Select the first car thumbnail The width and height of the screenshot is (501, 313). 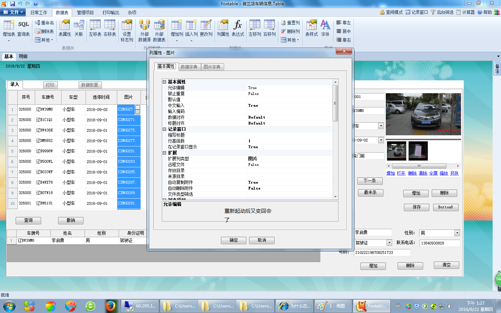tap(397, 151)
